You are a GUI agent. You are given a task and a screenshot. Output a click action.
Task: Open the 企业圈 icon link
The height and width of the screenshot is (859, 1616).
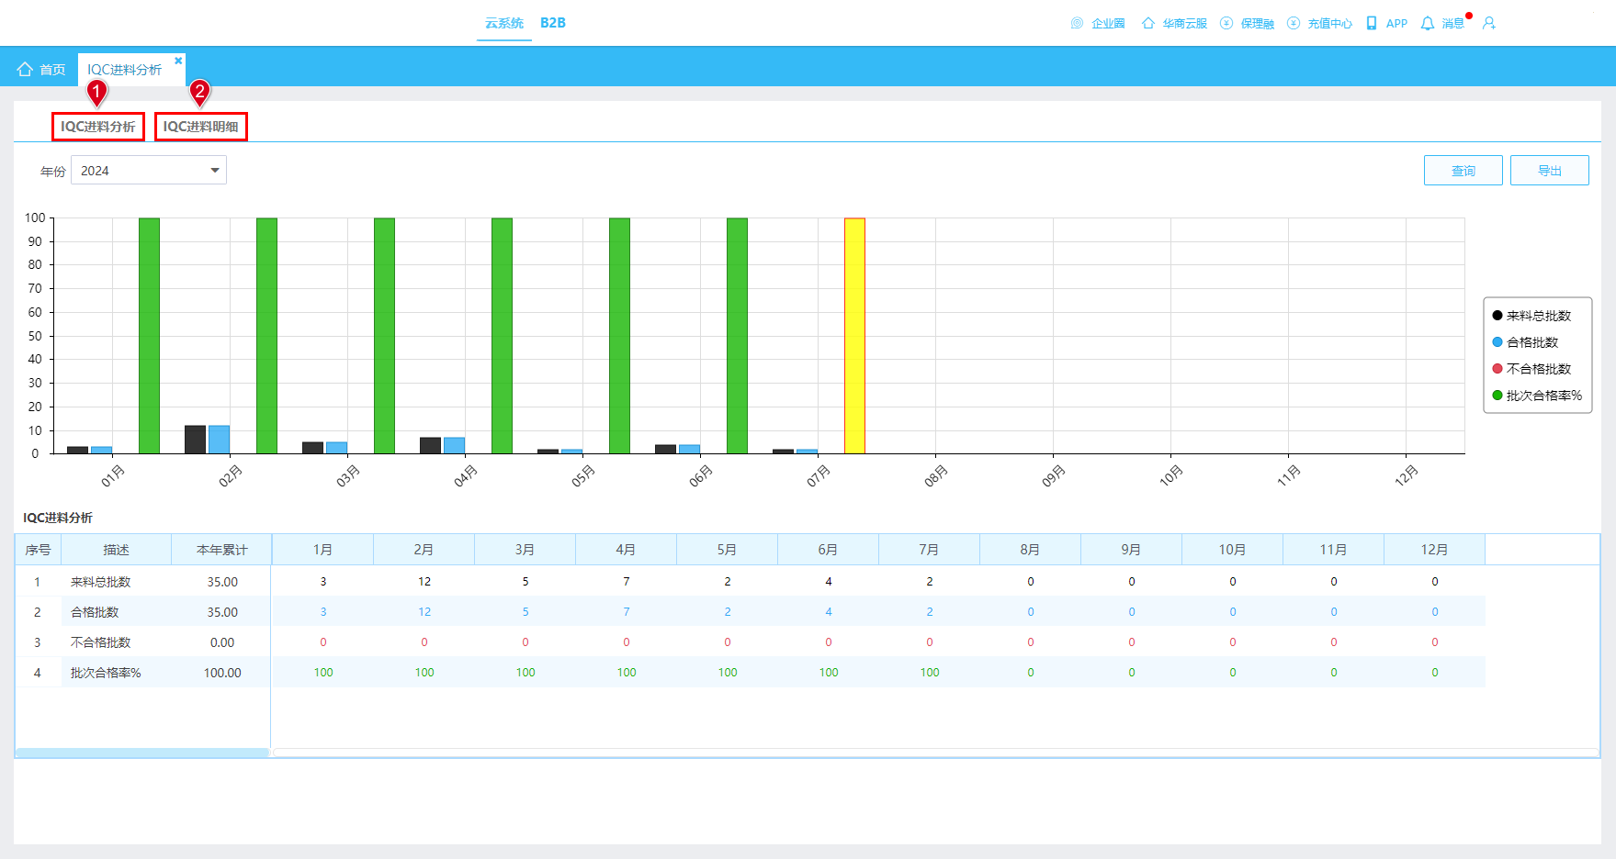coord(1098,23)
